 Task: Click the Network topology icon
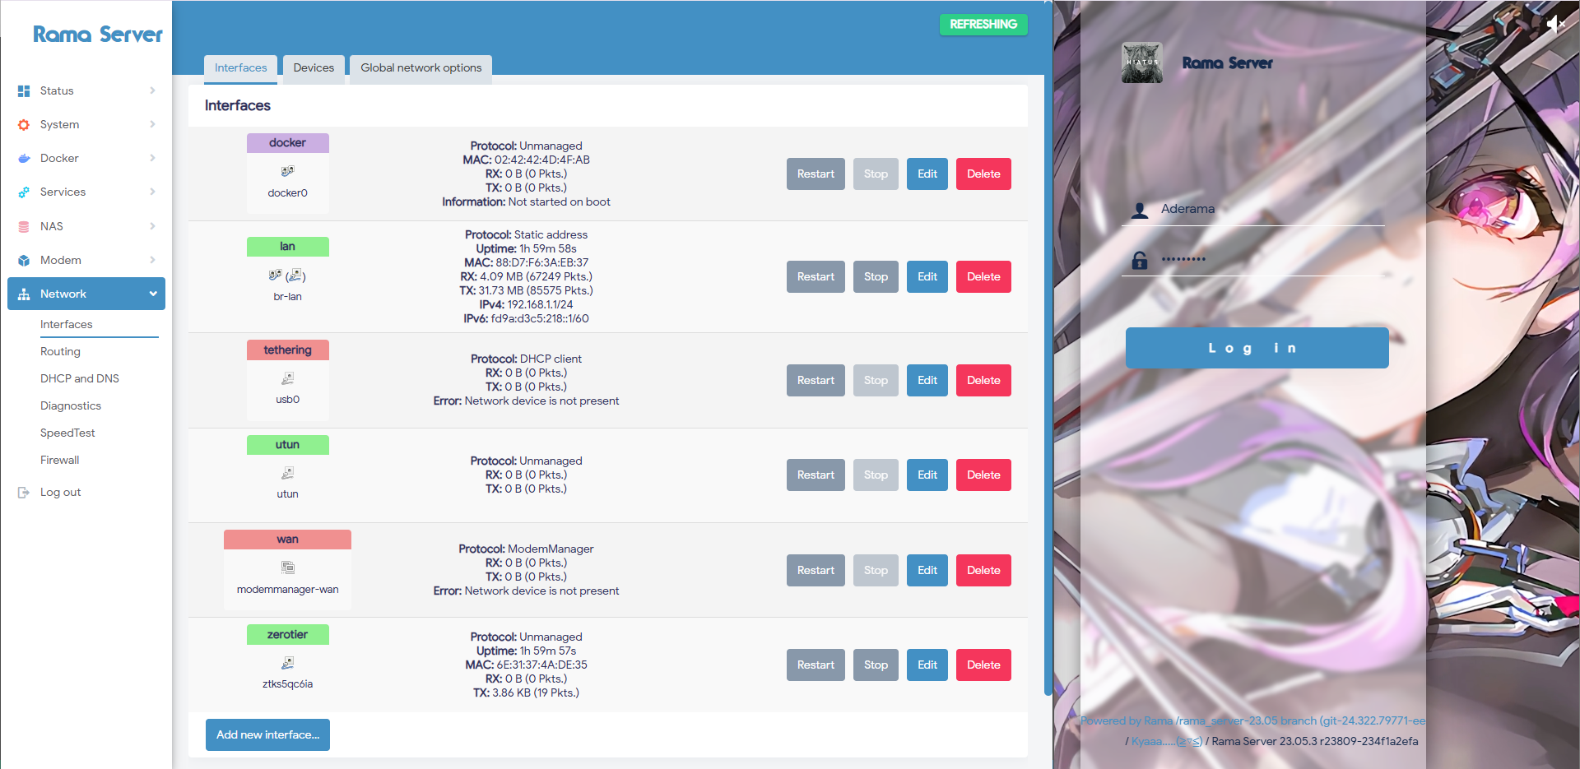coord(24,294)
